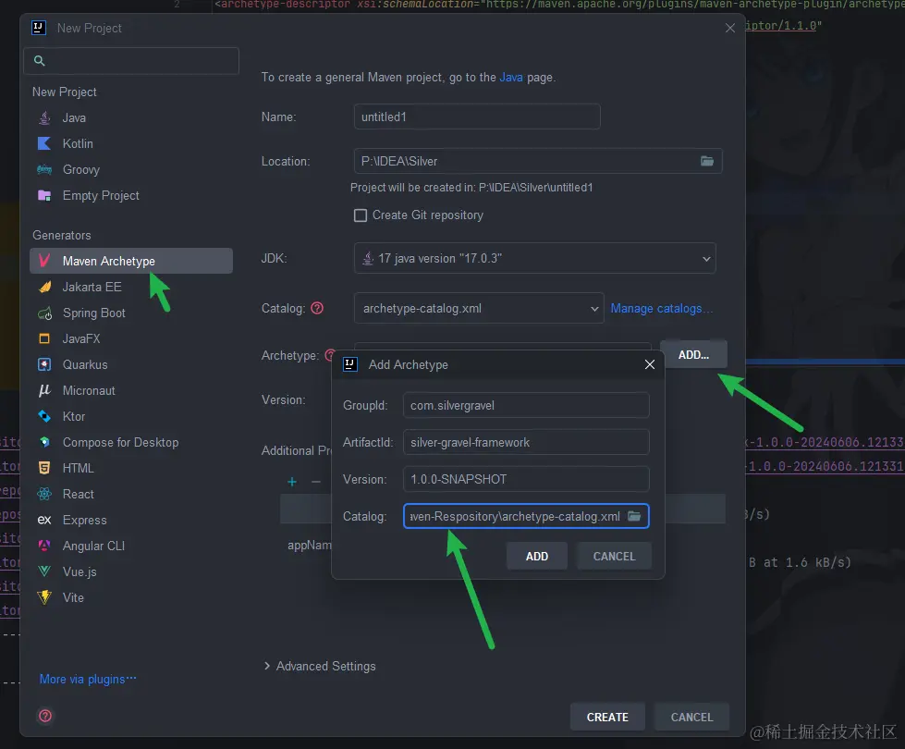The width and height of the screenshot is (905, 749).
Task: Click the generator search box
Action: (131, 61)
